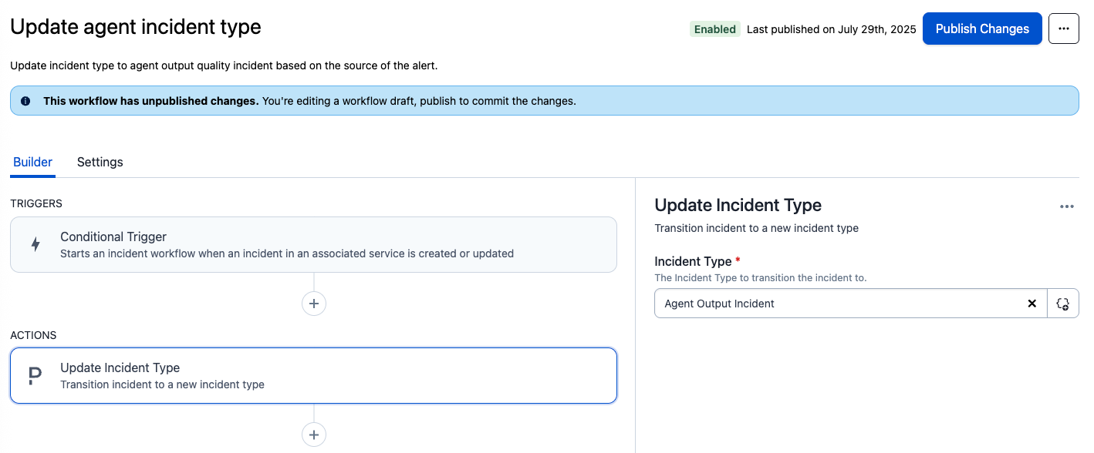Insert a dynamic variable with the curly braces icon
The height and width of the screenshot is (453, 1094).
(1063, 303)
